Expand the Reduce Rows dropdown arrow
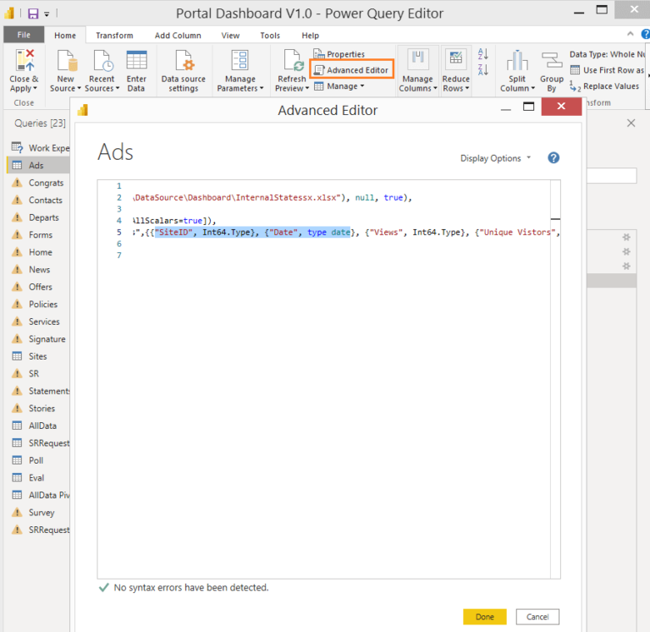 click(x=467, y=88)
